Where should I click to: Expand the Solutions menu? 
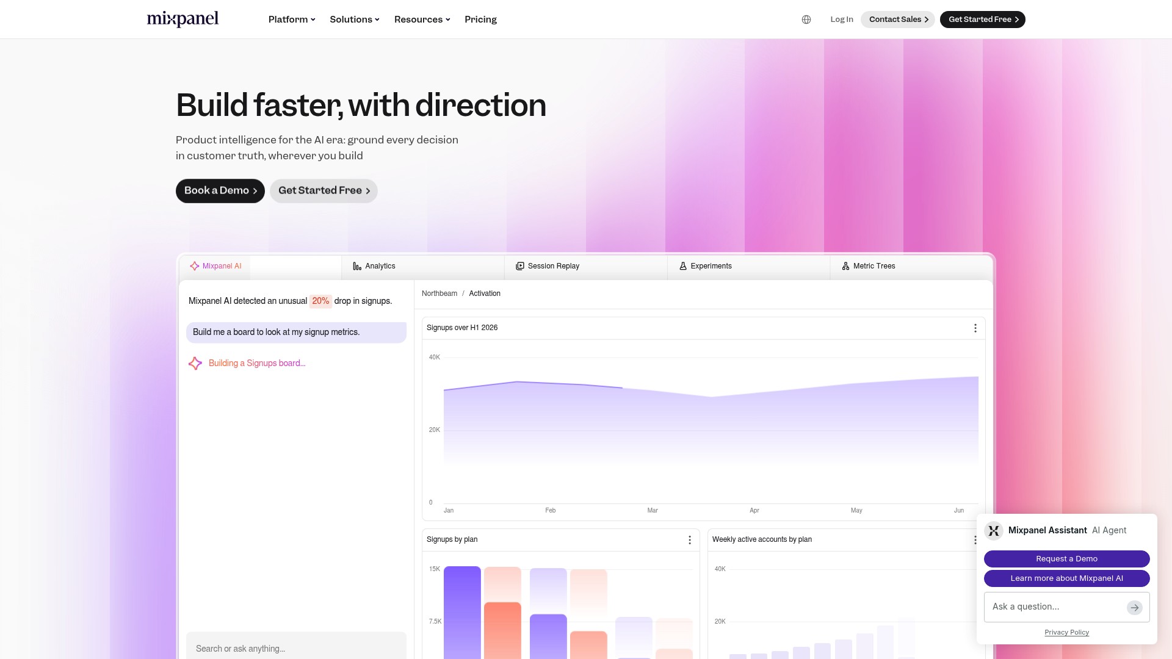point(355,20)
